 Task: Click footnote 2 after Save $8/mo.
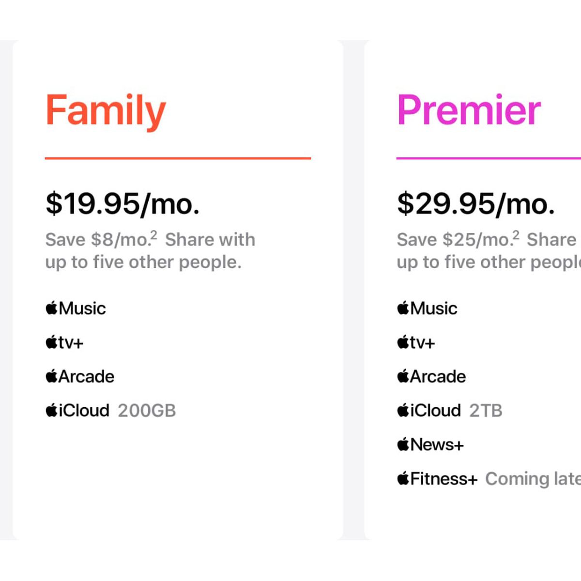click(x=154, y=235)
